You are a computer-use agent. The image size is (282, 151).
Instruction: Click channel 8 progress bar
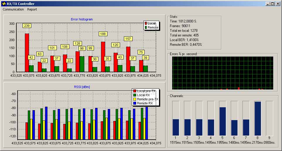click(258, 118)
